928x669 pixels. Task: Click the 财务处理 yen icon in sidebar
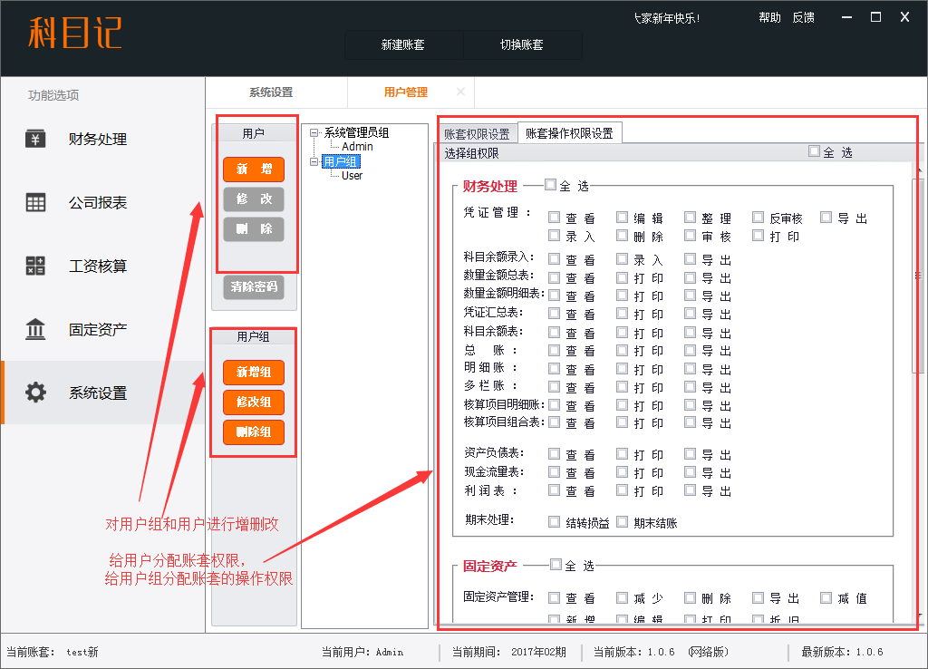tap(35, 140)
